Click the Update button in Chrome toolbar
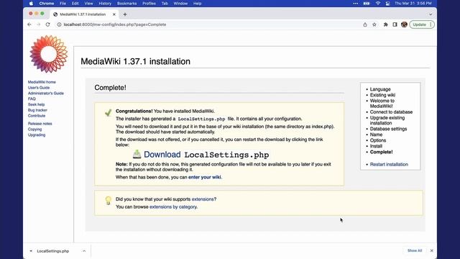The width and height of the screenshot is (460, 259). pos(419,24)
